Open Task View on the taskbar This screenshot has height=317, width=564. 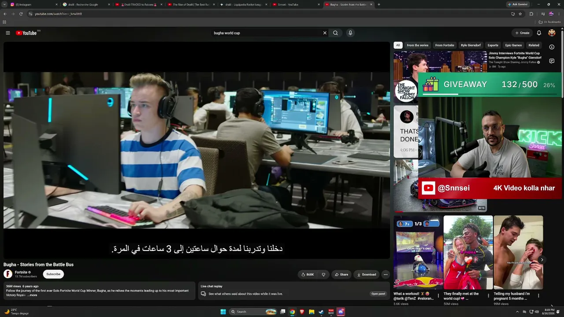(x=282, y=312)
